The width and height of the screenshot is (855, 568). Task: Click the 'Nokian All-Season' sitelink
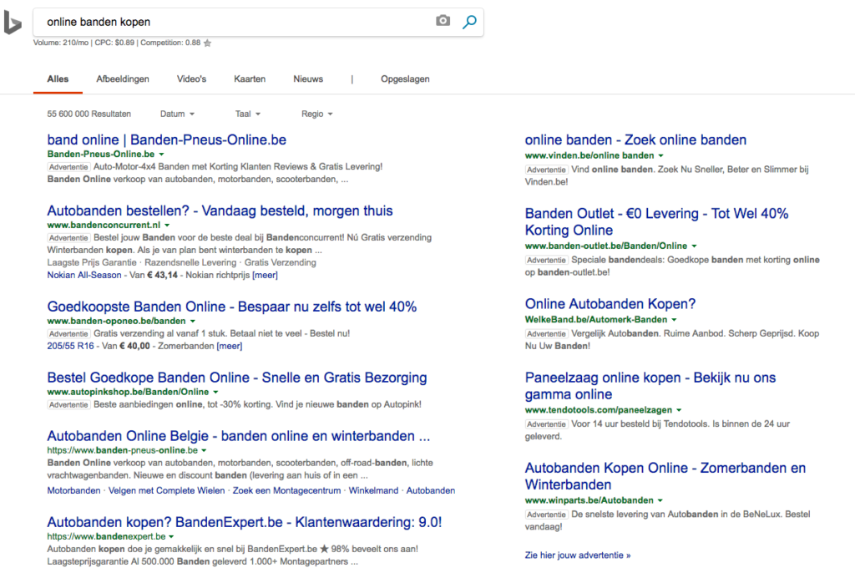click(x=84, y=275)
